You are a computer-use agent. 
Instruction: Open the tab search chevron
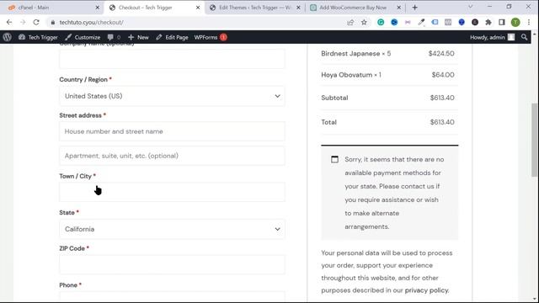click(470, 7)
